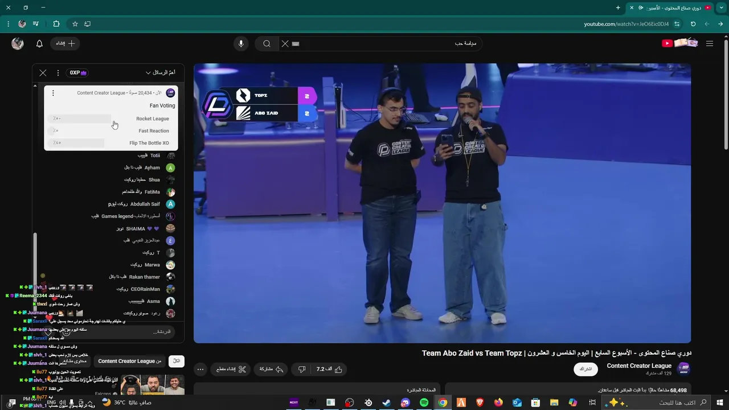Click the Subscribe (اشتراك) button
This screenshot has height=410, width=729.
click(585, 369)
